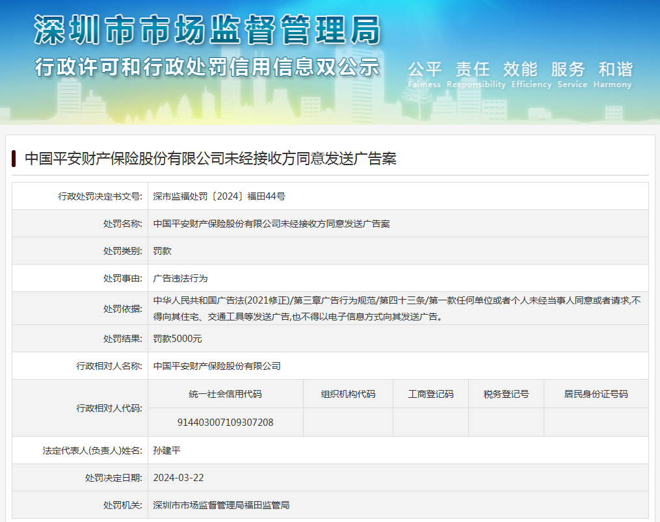
Task: Click the 统一社会信用代码 column header
Action: [225, 394]
